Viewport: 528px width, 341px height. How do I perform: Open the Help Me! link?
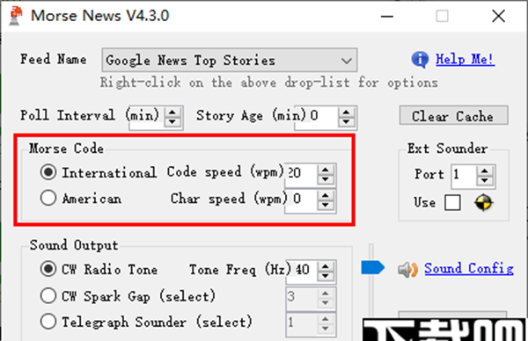[465, 60]
